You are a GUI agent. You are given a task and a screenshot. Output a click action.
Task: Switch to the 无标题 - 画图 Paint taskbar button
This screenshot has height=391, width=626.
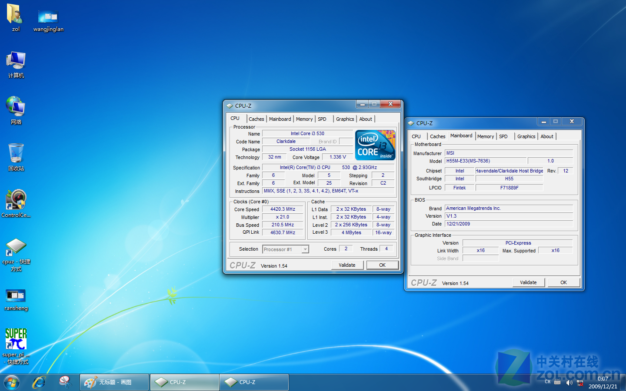point(114,382)
